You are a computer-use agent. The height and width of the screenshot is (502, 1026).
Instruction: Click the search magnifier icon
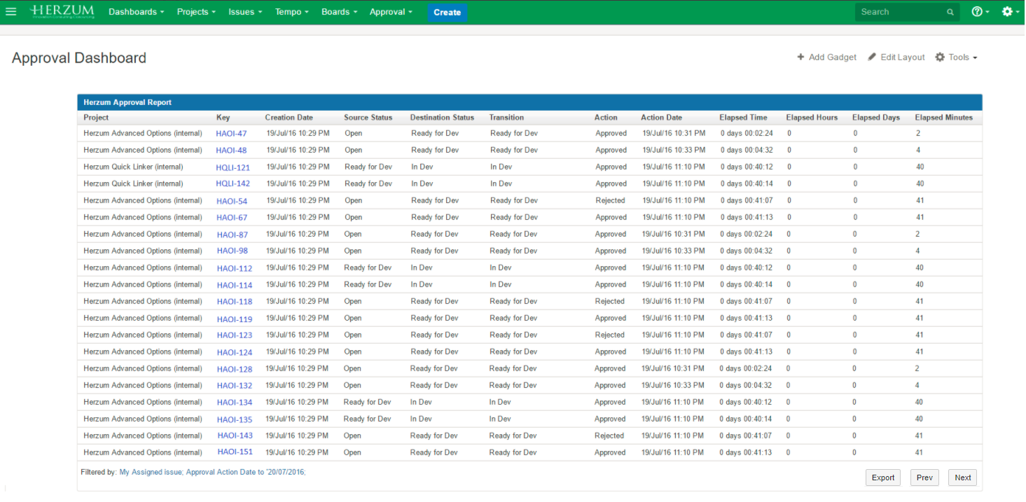pyautogui.click(x=950, y=12)
